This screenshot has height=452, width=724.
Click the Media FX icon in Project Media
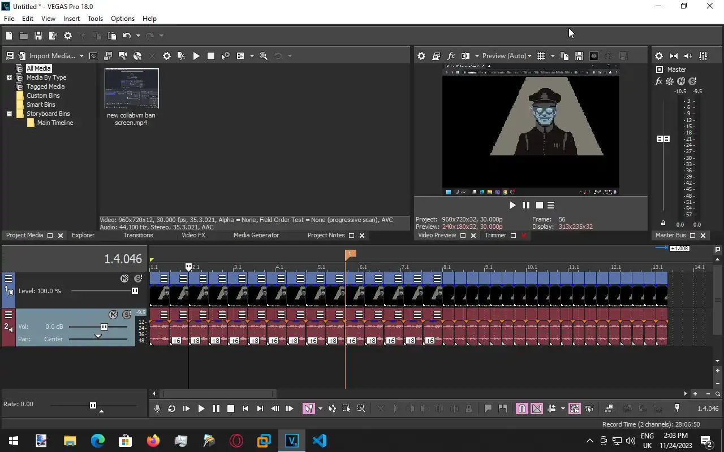(182, 56)
